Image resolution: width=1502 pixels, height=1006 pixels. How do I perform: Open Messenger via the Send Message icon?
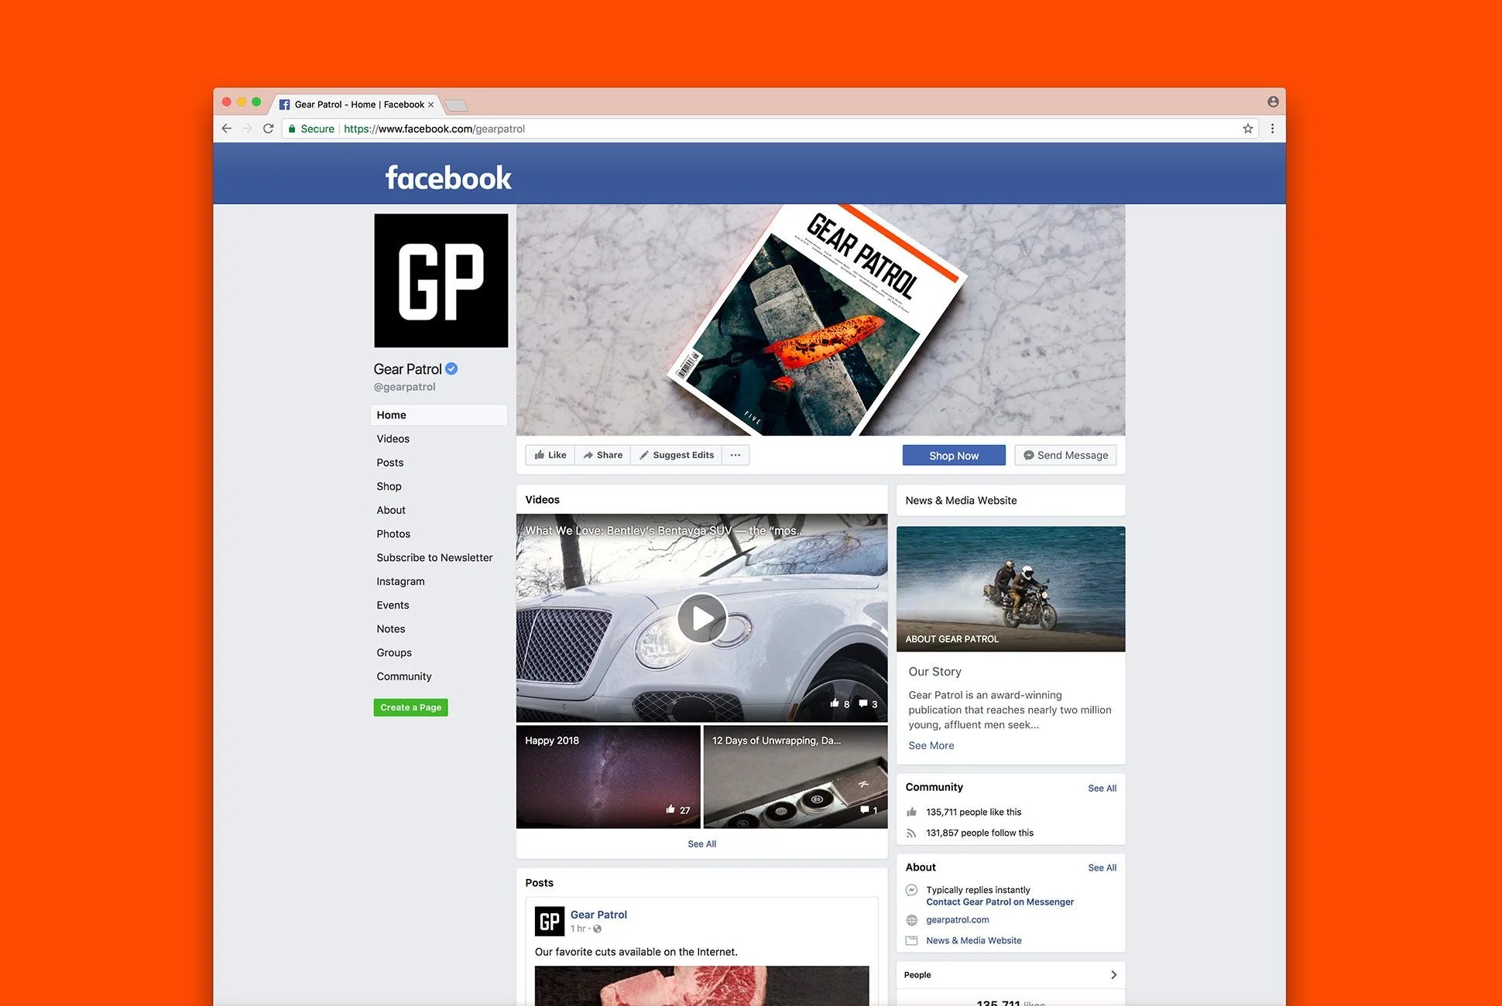point(1028,454)
